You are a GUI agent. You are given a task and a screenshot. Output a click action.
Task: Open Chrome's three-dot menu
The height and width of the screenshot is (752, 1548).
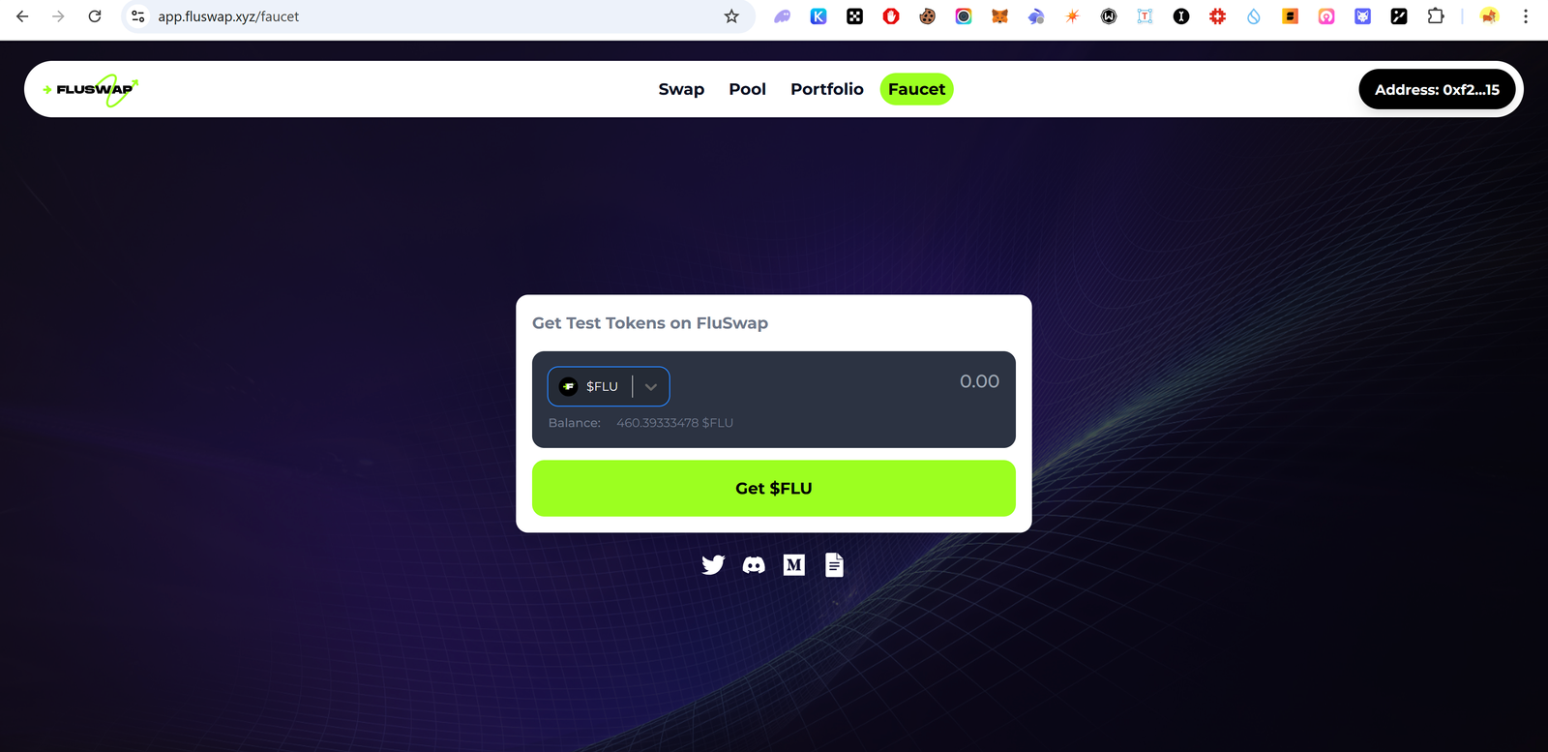tap(1526, 16)
